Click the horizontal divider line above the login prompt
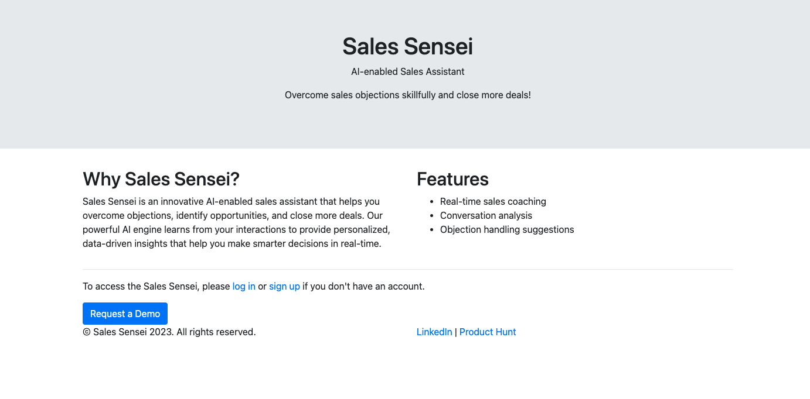This screenshot has height=399, width=810. pos(407,270)
